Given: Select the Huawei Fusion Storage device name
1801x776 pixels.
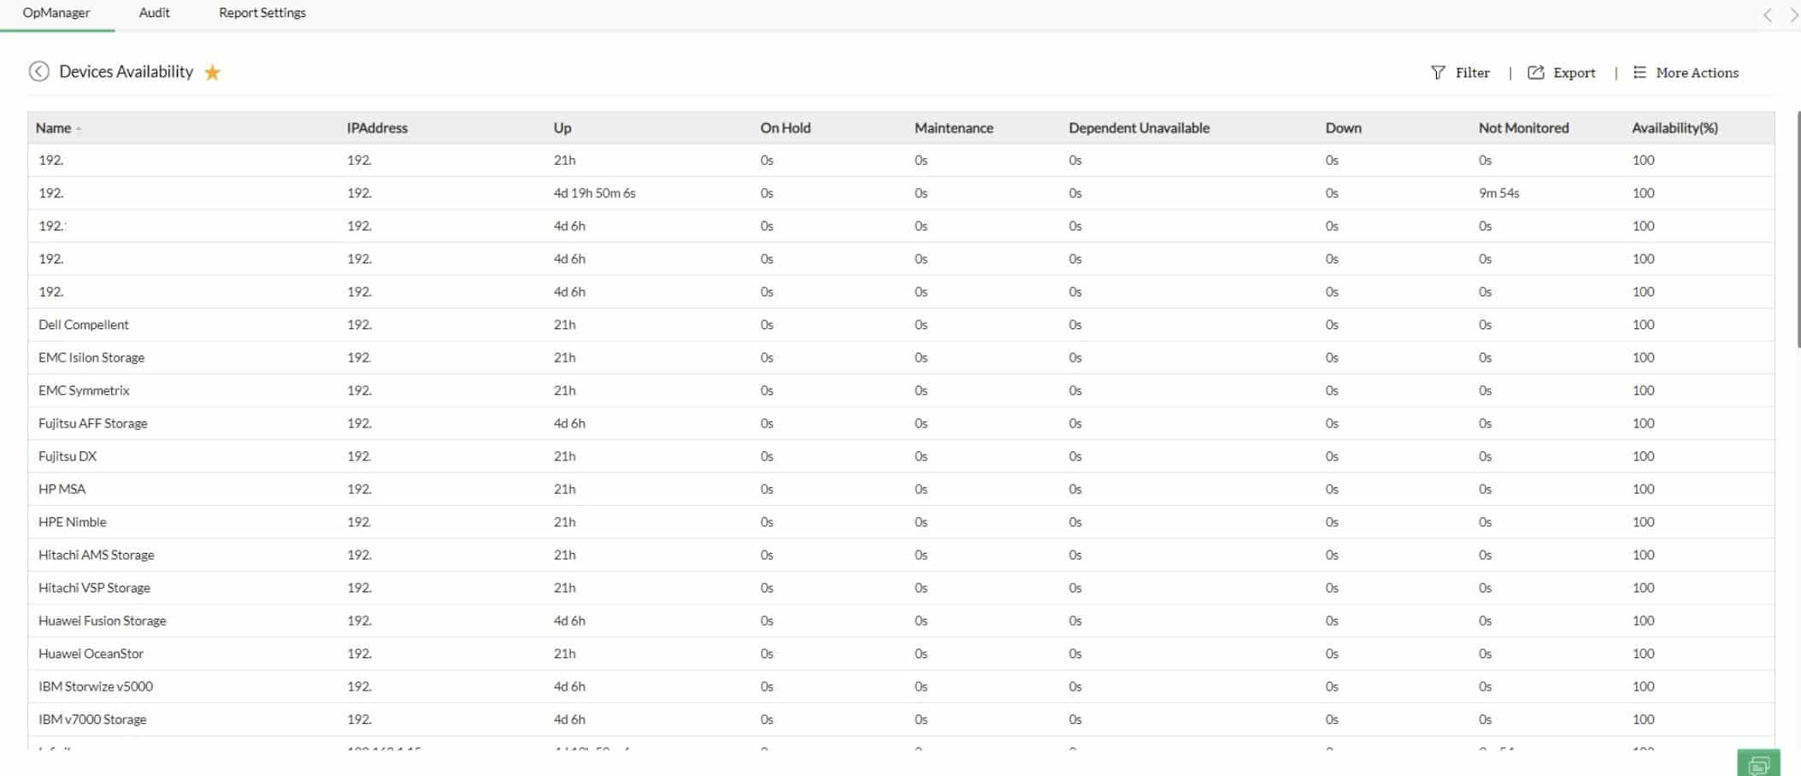Looking at the screenshot, I should pos(103,621).
